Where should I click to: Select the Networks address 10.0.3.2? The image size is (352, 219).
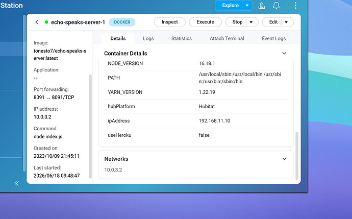pos(113,170)
